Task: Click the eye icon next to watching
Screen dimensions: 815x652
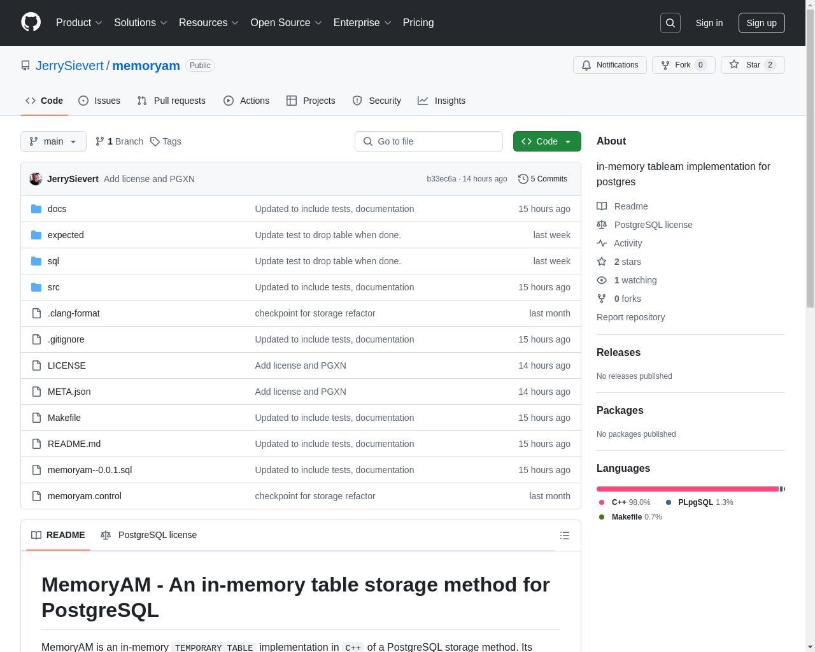Action: [602, 280]
